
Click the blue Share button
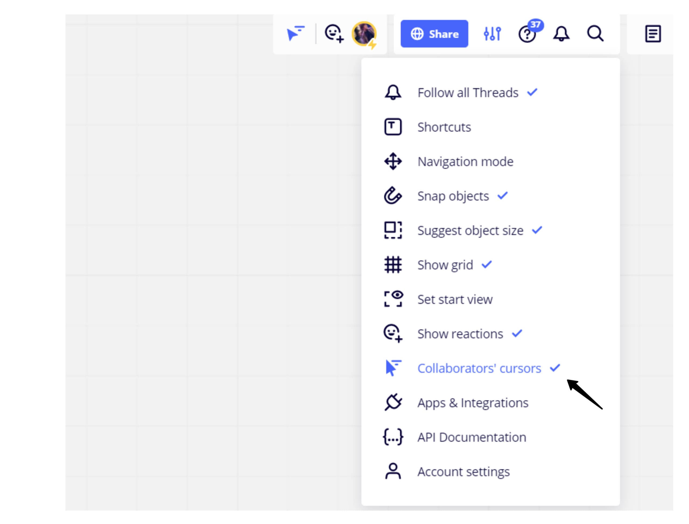[434, 34]
